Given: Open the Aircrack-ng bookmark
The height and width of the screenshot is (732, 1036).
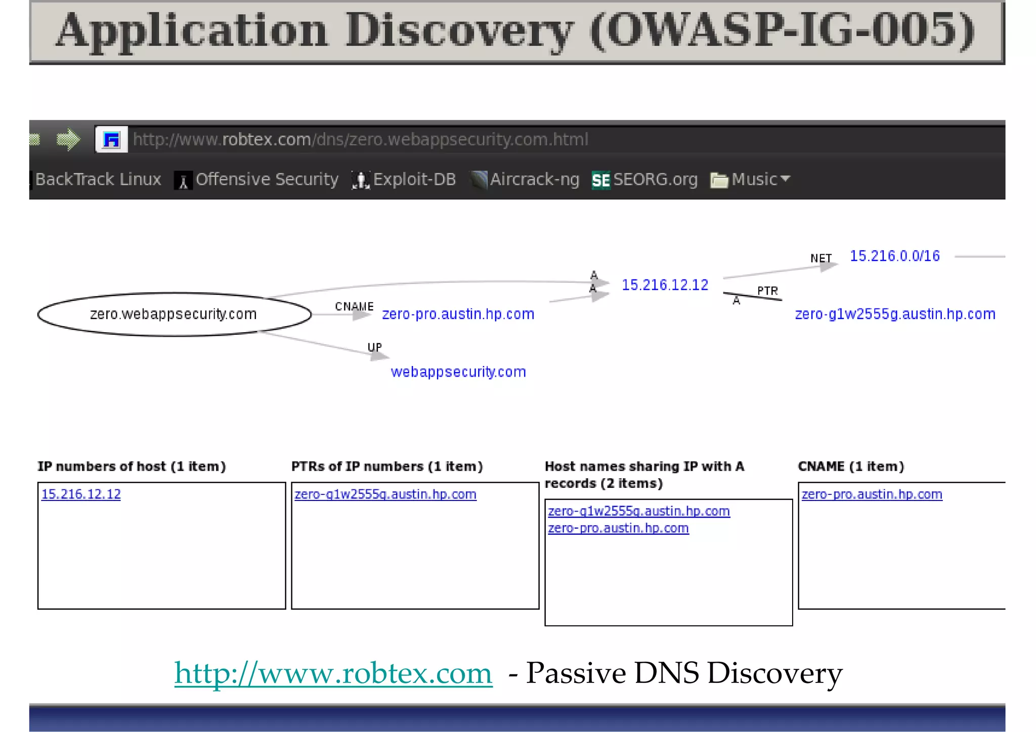Looking at the screenshot, I should (535, 179).
